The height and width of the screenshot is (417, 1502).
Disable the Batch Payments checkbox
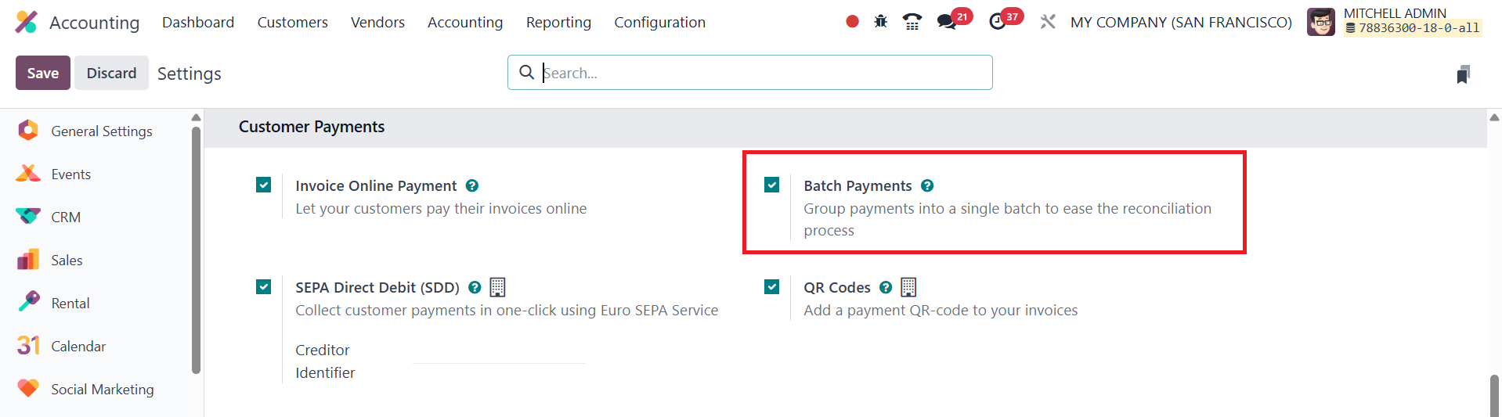click(x=772, y=185)
